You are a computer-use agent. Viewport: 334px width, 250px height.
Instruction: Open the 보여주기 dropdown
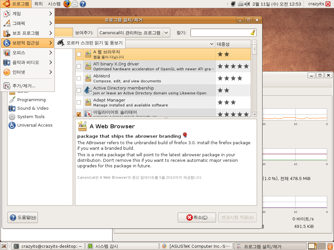[134, 33]
